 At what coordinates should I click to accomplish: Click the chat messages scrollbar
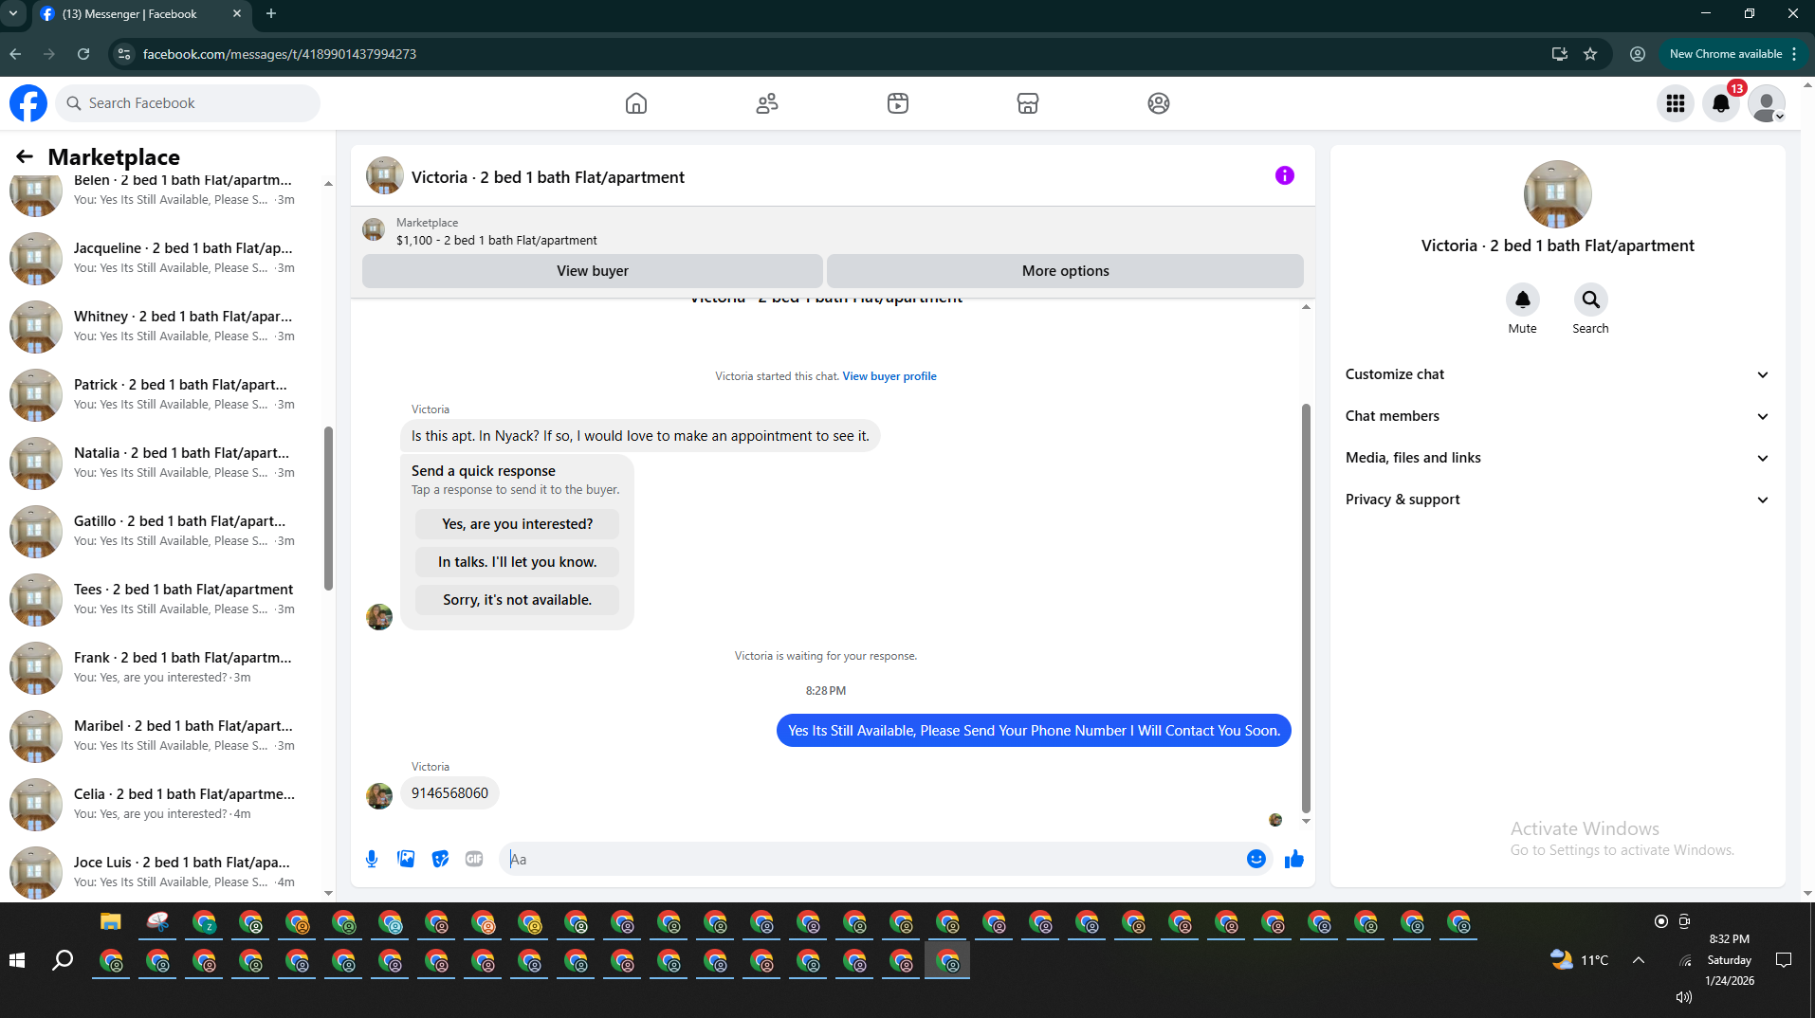point(1306,609)
